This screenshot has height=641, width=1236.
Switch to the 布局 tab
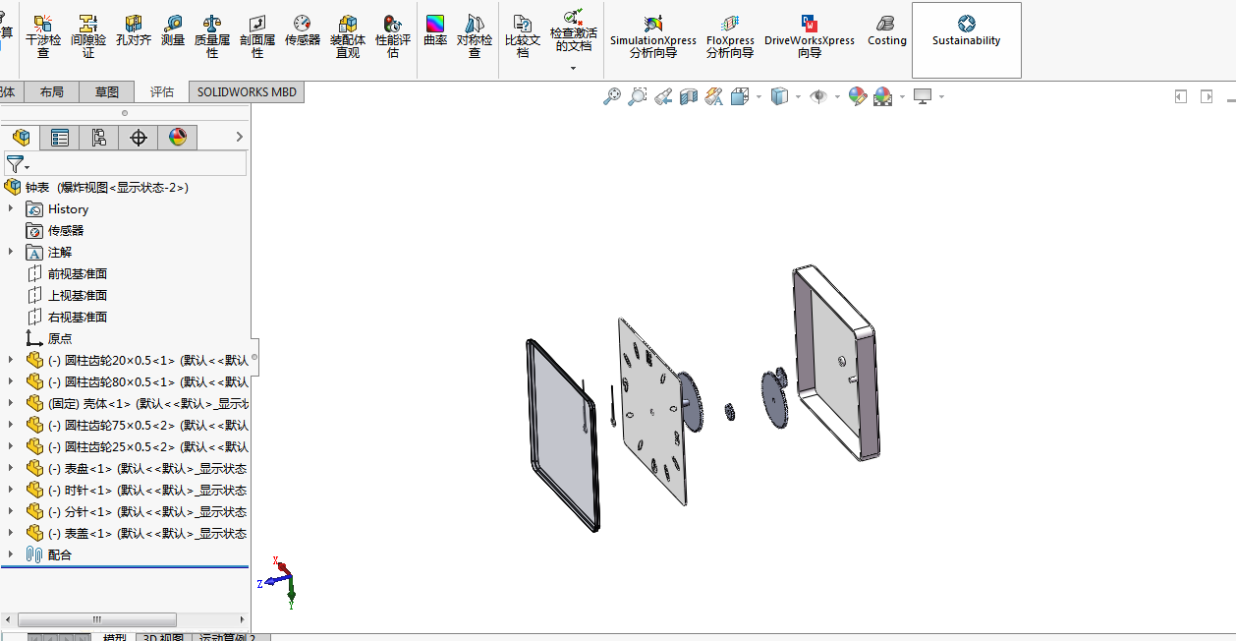click(x=52, y=91)
